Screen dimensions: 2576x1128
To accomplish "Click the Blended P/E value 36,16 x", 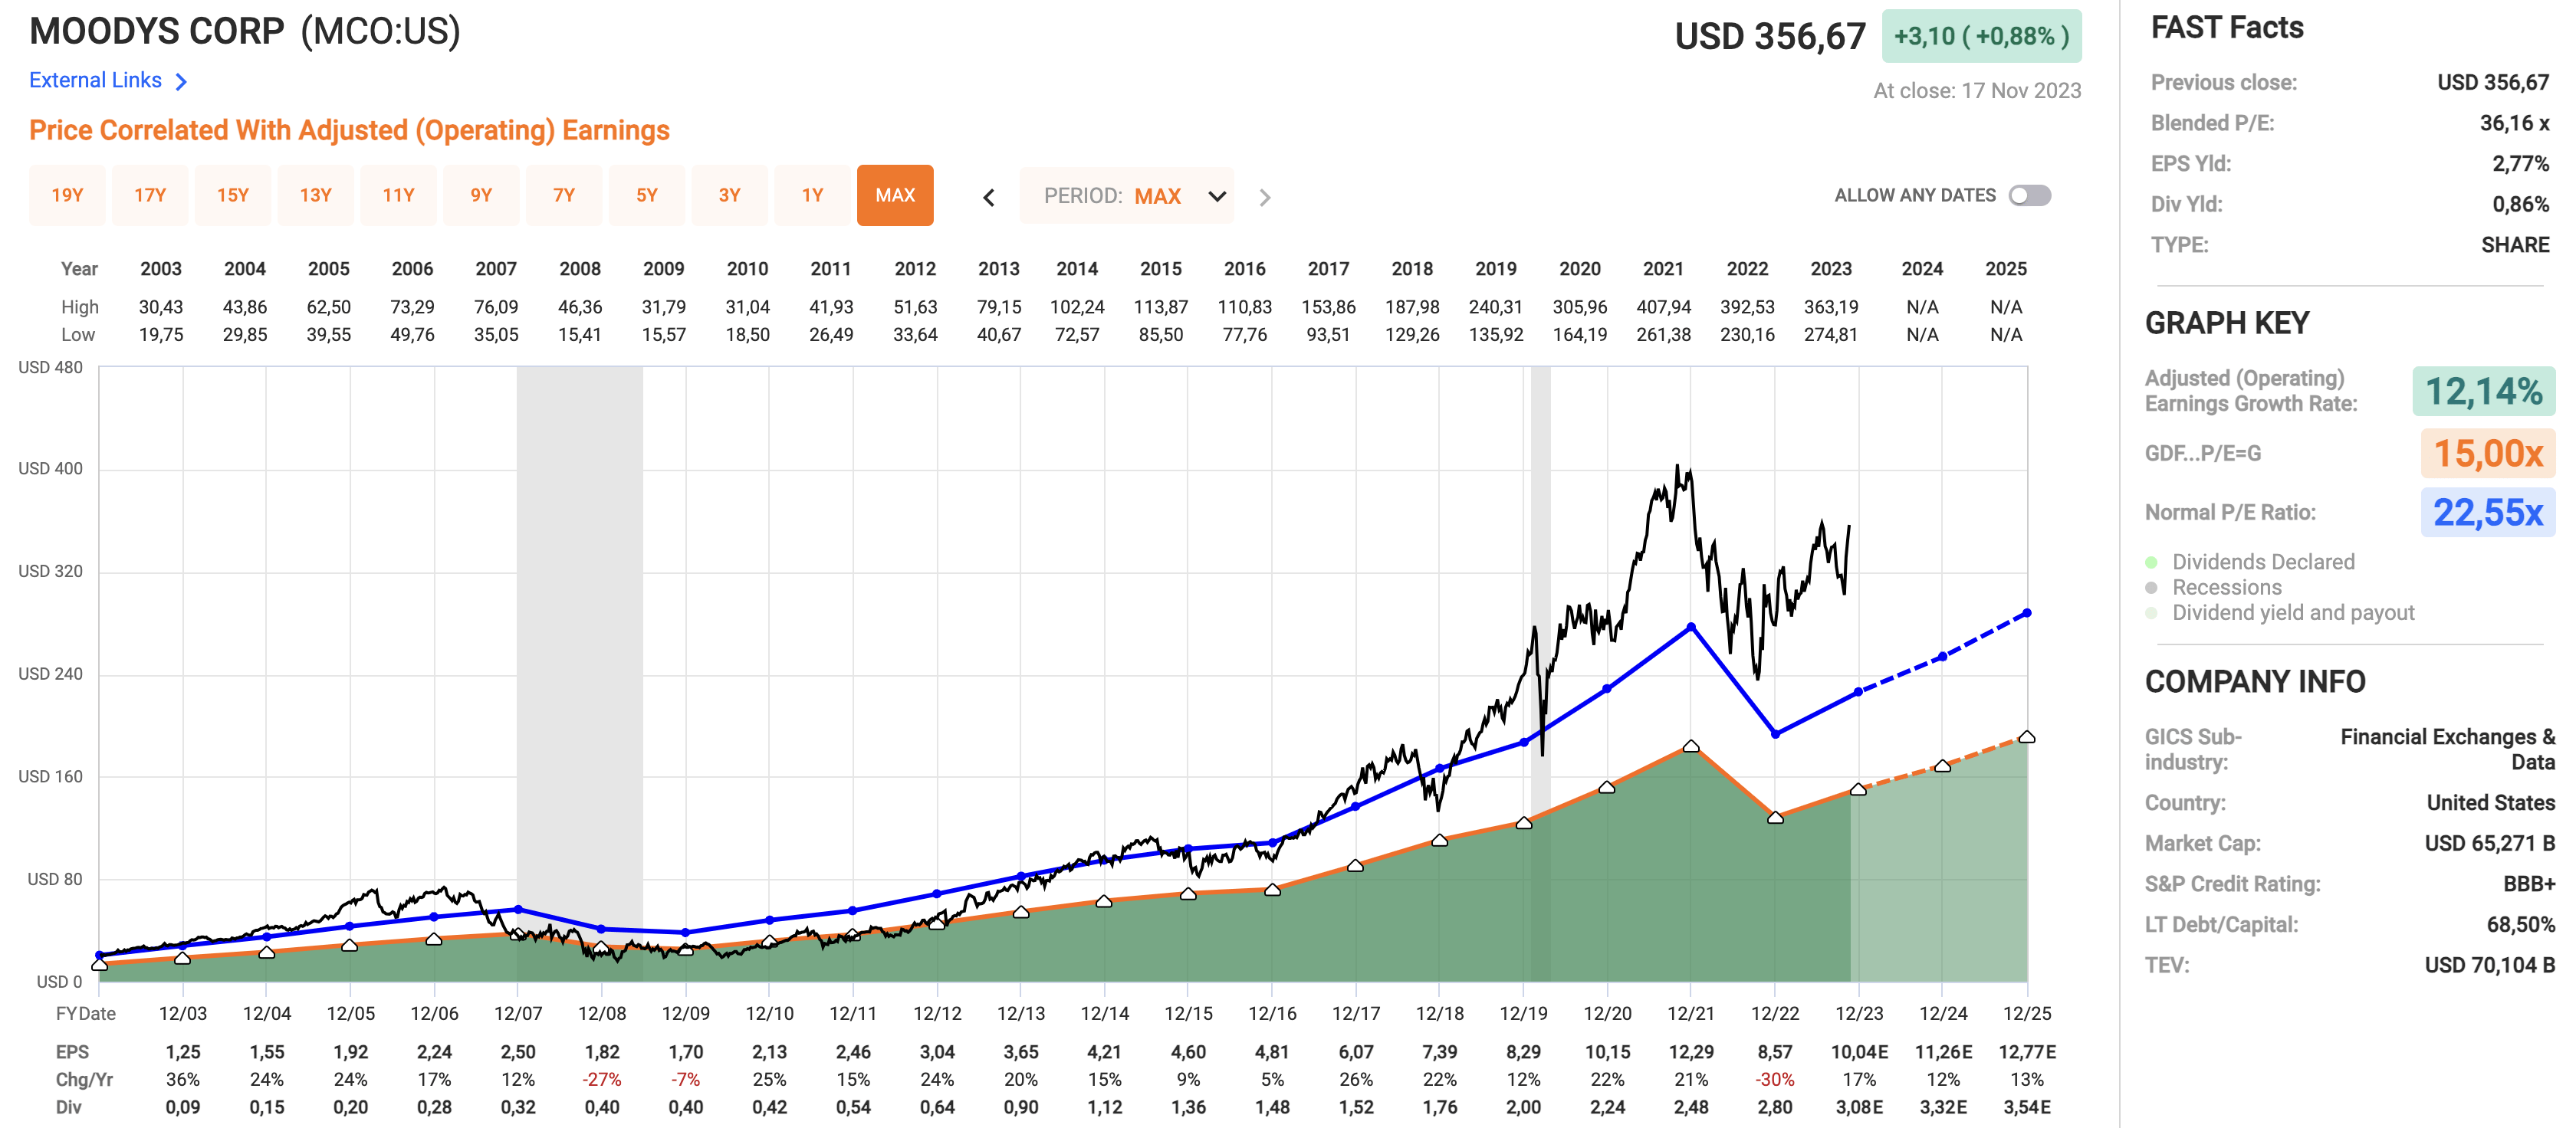I will (x=2514, y=123).
